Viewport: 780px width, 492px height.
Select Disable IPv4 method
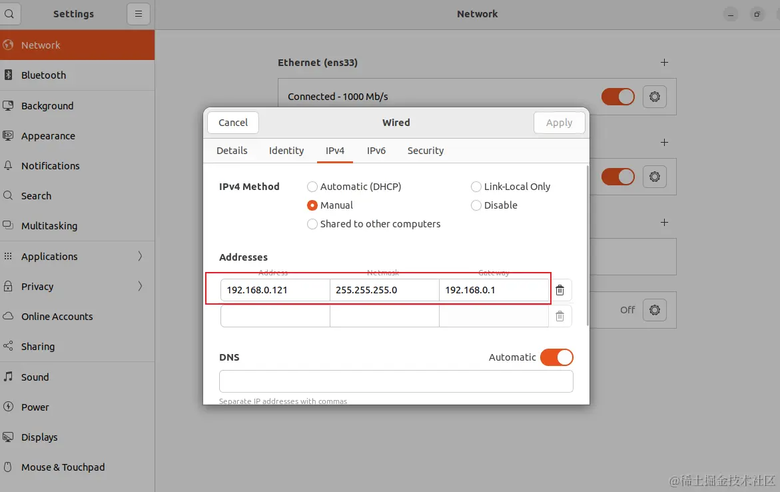(x=494, y=205)
